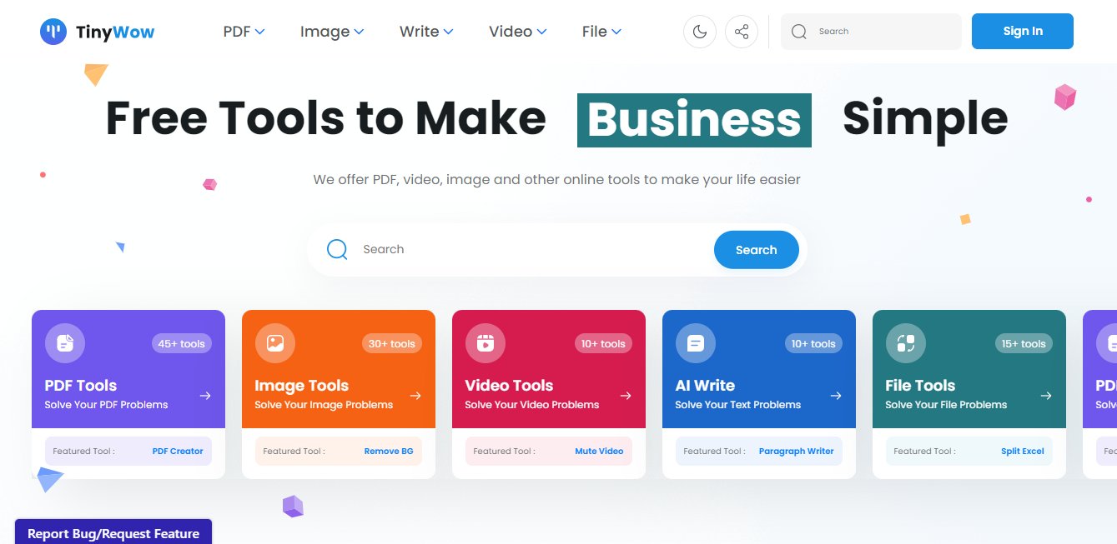Image resolution: width=1117 pixels, height=544 pixels.
Task: Toggle dark mode with moon icon
Action: click(x=700, y=32)
